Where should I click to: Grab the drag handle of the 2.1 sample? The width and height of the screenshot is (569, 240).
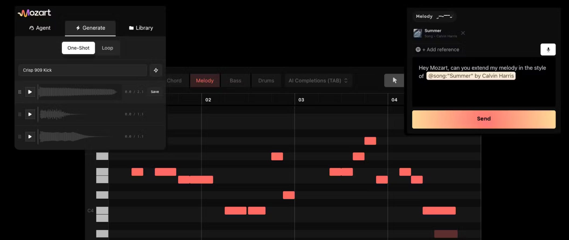tap(20, 92)
